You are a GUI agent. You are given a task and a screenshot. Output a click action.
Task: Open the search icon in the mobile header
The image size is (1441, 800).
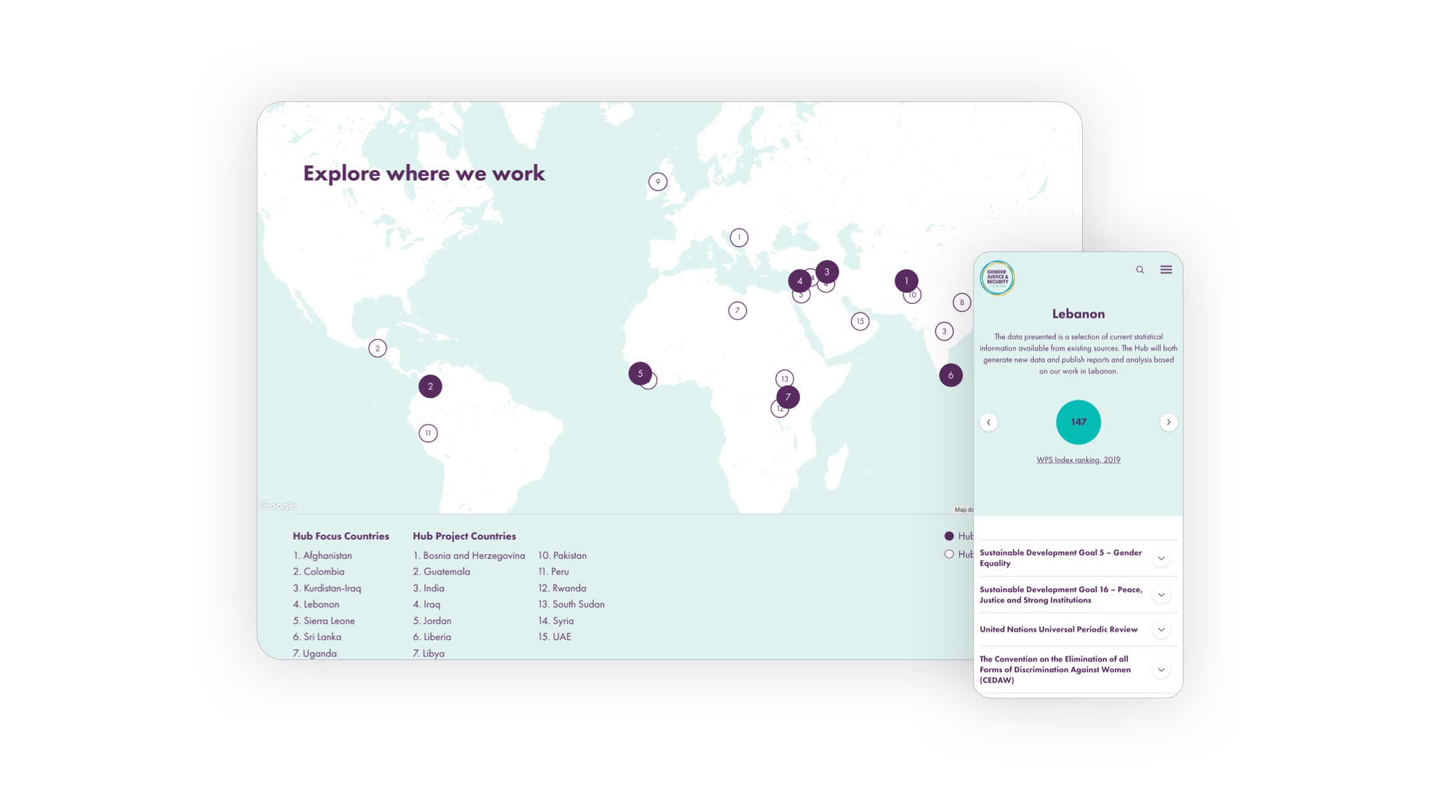[1140, 270]
